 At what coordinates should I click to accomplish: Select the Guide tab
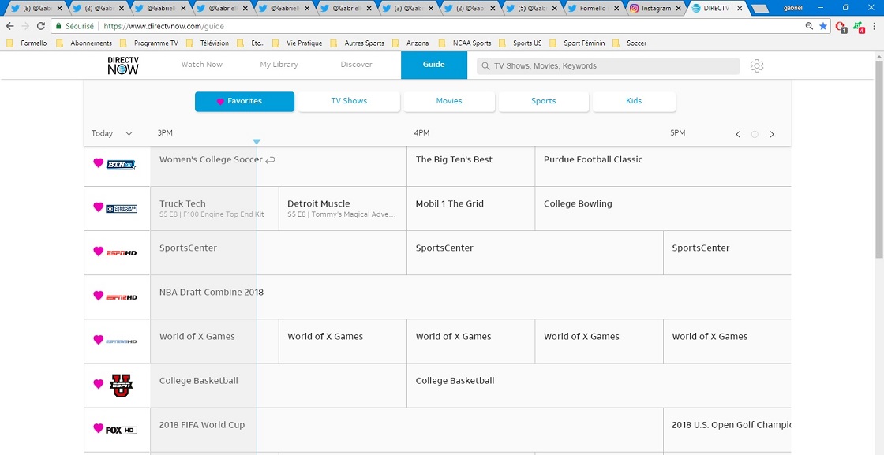pos(434,65)
